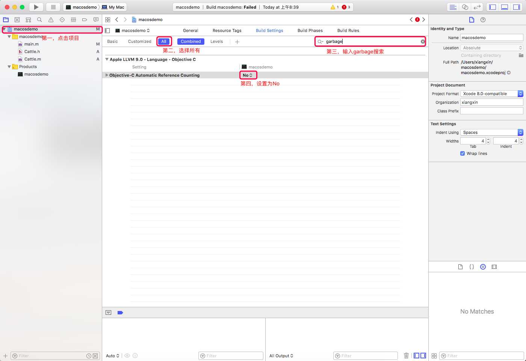Show the All build settings filter

pyautogui.click(x=164, y=41)
